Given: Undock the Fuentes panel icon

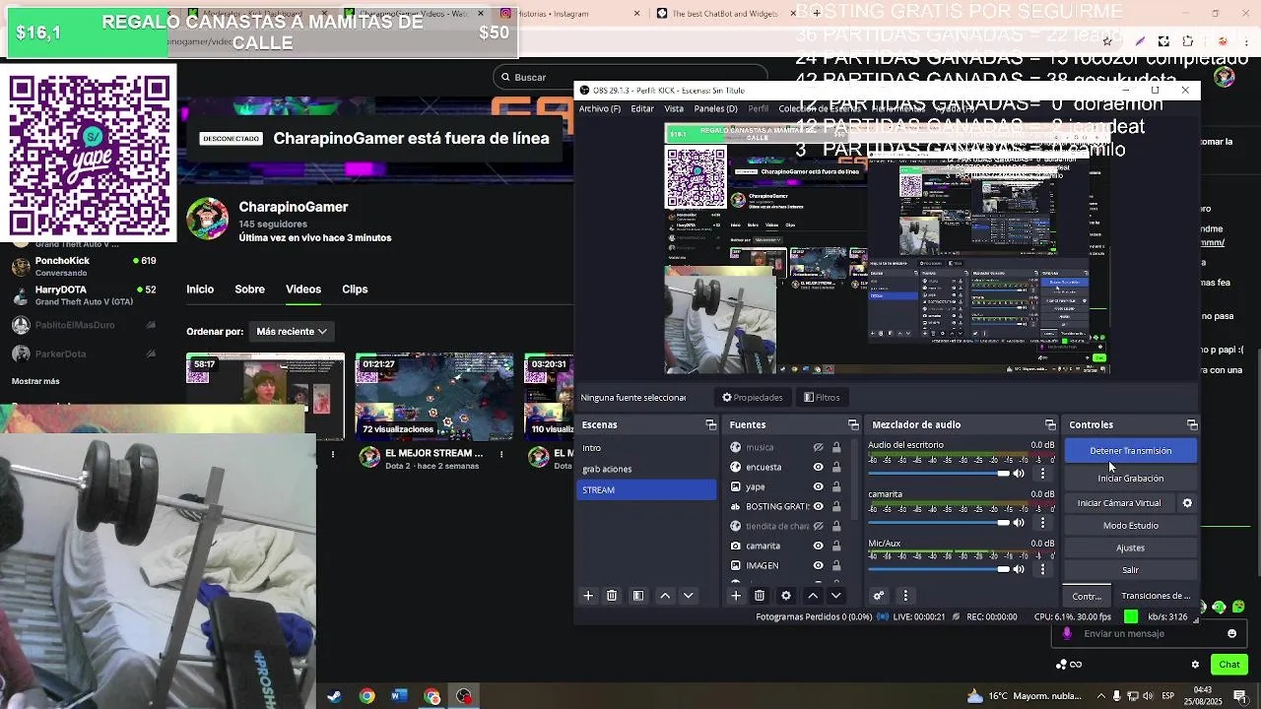Looking at the screenshot, I should [x=854, y=424].
